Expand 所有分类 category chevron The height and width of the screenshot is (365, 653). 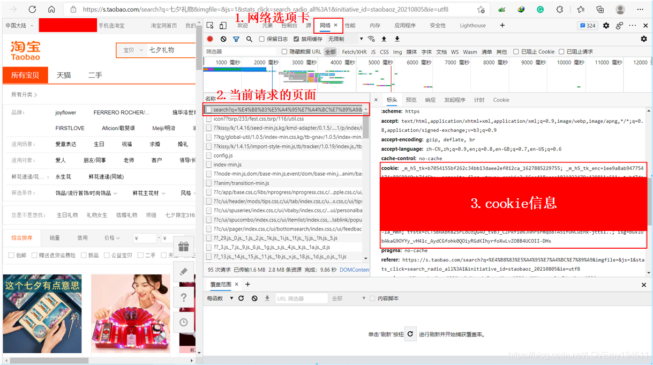(x=36, y=95)
